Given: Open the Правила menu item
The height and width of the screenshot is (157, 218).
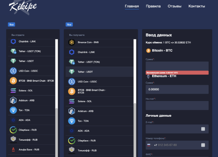Looking at the screenshot, I should (x=153, y=6).
